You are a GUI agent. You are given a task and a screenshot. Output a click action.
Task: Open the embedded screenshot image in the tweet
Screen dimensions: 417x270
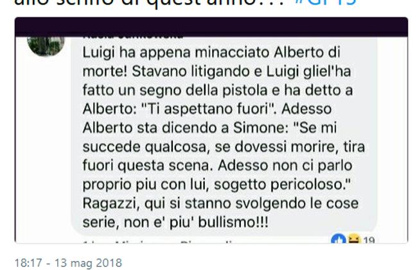click(211, 130)
